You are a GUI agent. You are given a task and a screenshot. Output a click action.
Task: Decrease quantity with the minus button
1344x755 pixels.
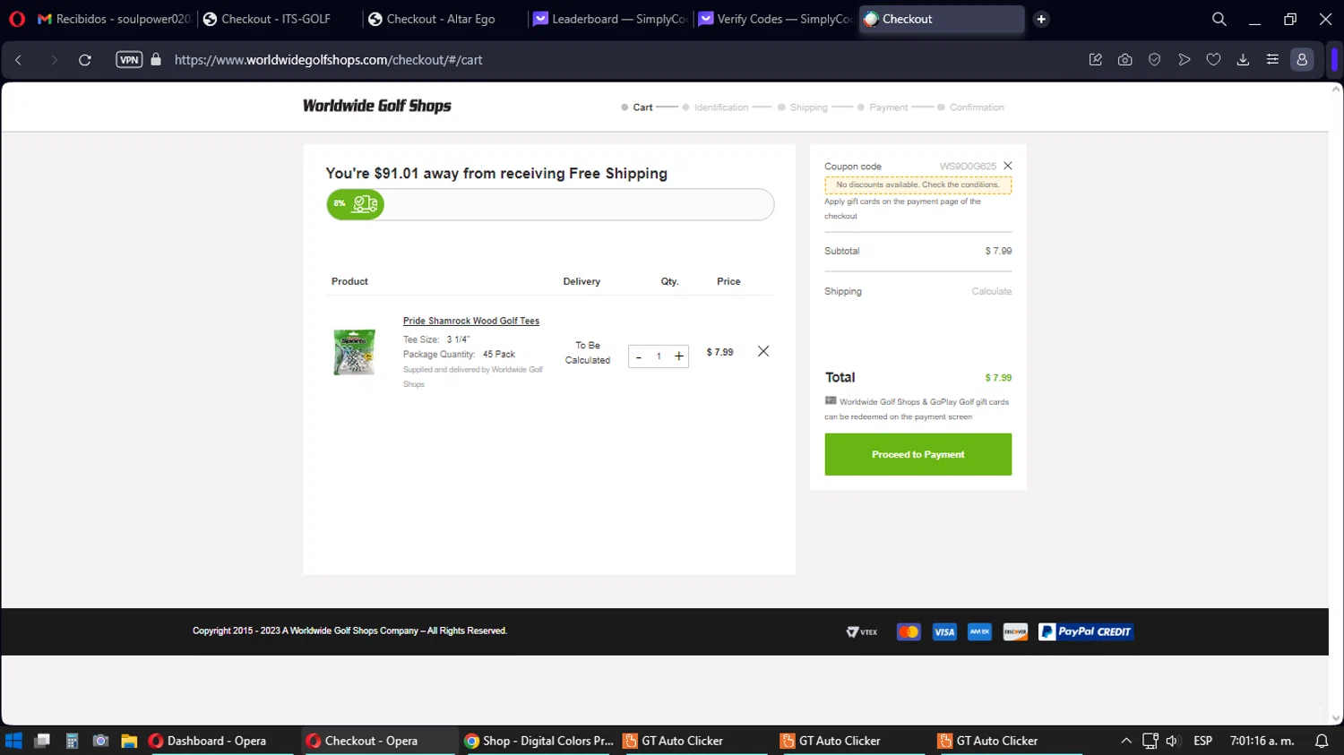point(639,356)
